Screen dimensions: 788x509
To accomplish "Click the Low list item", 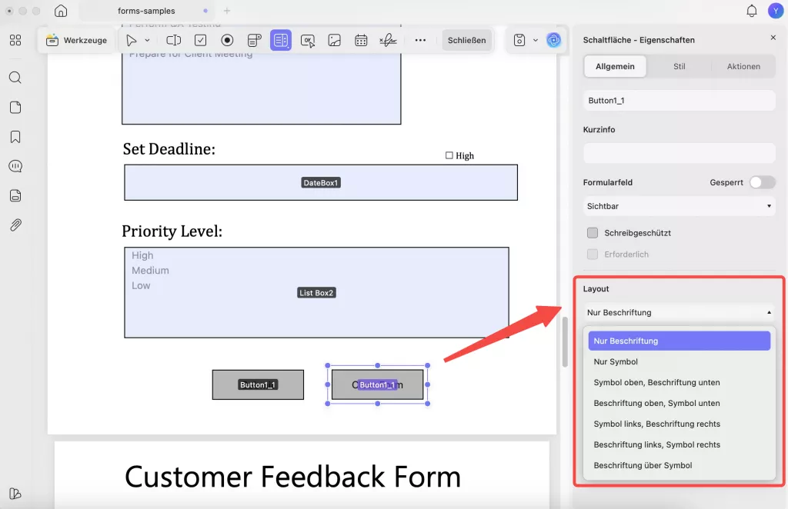I will (141, 285).
